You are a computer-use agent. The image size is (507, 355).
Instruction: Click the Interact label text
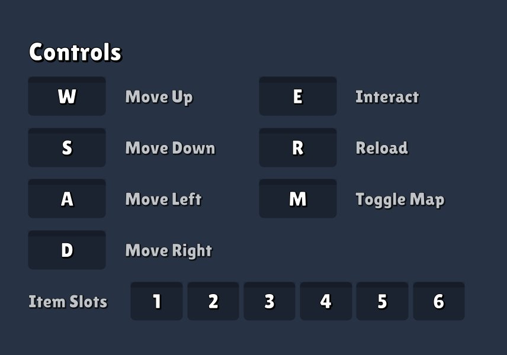(387, 96)
